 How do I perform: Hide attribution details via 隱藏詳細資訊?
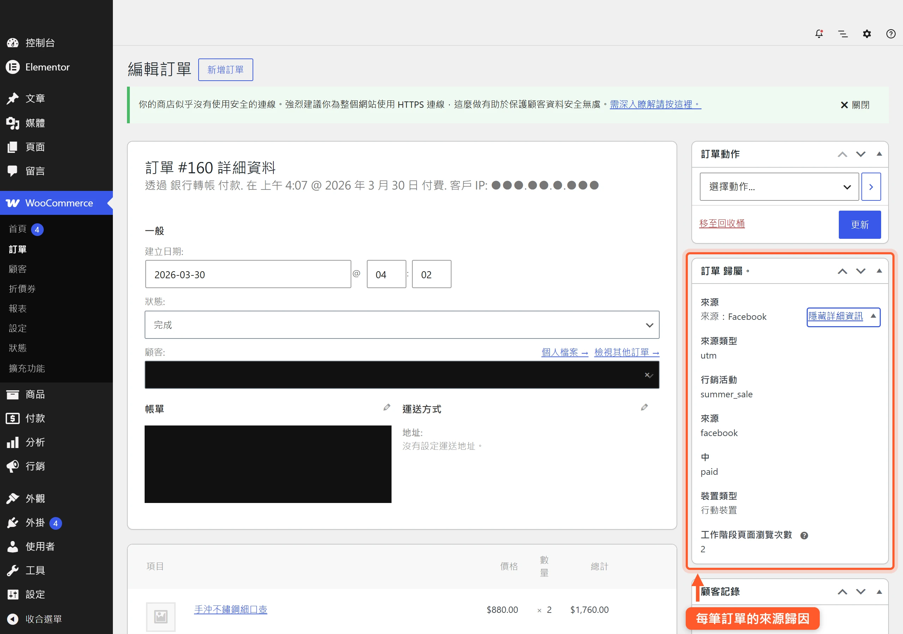[x=843, y=317]
